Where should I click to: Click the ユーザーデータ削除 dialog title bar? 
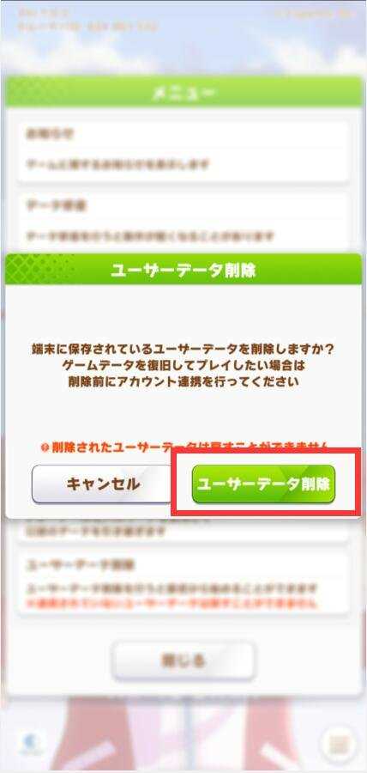[183, 270]
